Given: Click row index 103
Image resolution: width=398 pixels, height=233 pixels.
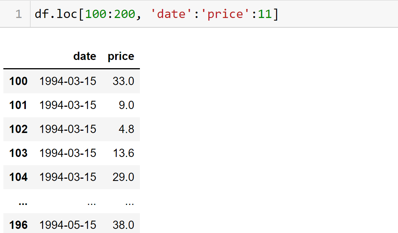Looking at the screenshot, I should [x=18, y=153].
